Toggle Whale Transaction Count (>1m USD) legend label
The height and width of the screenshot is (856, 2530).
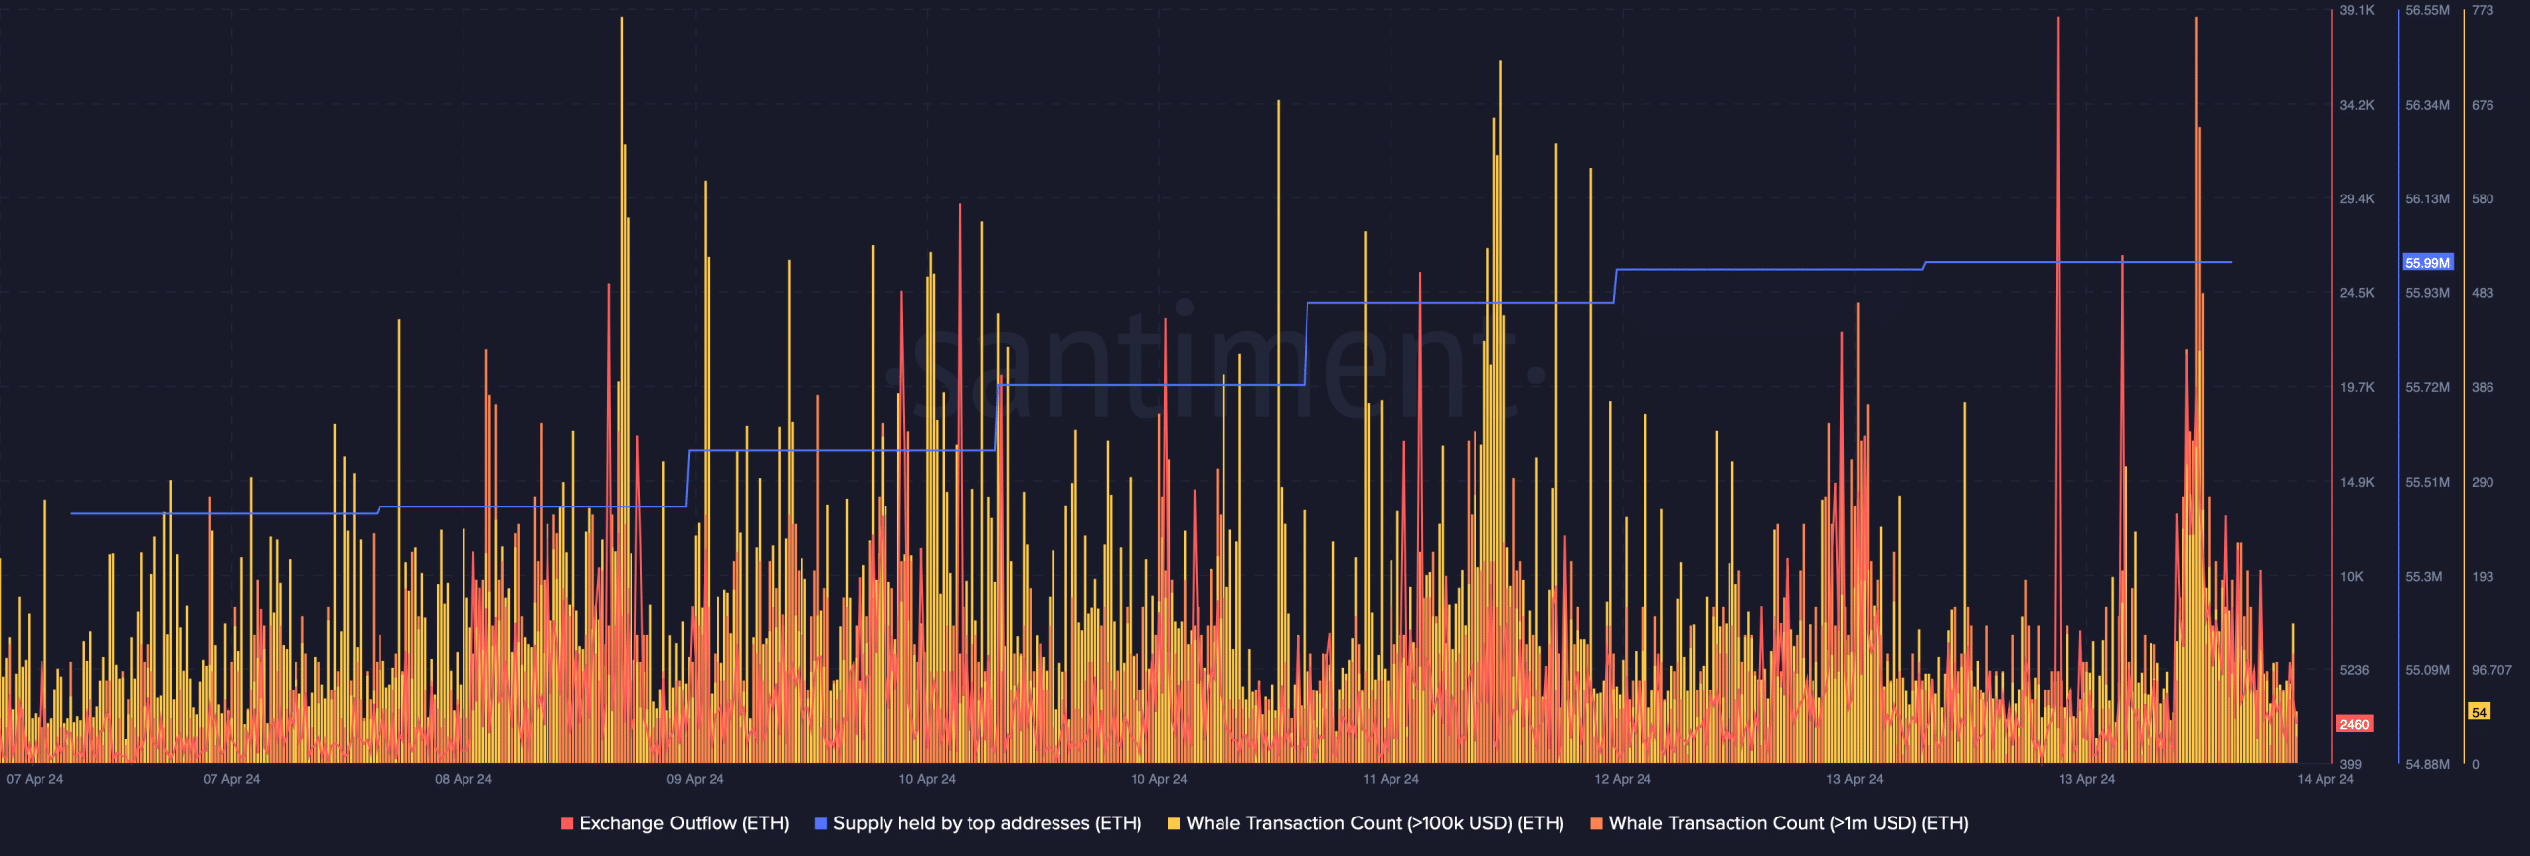pos(1788,823)
